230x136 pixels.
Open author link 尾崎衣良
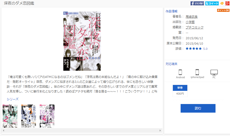pyautogui.click(x=192, y=17)
